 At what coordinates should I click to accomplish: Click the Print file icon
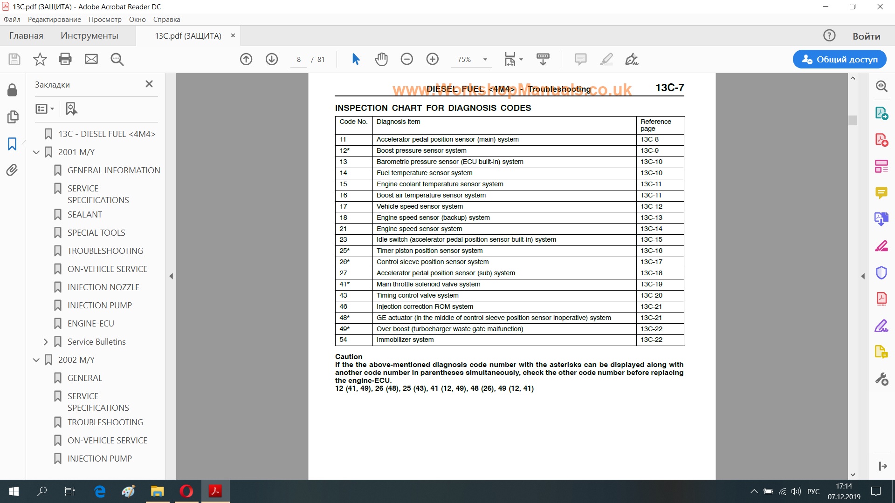click(65, 59)
